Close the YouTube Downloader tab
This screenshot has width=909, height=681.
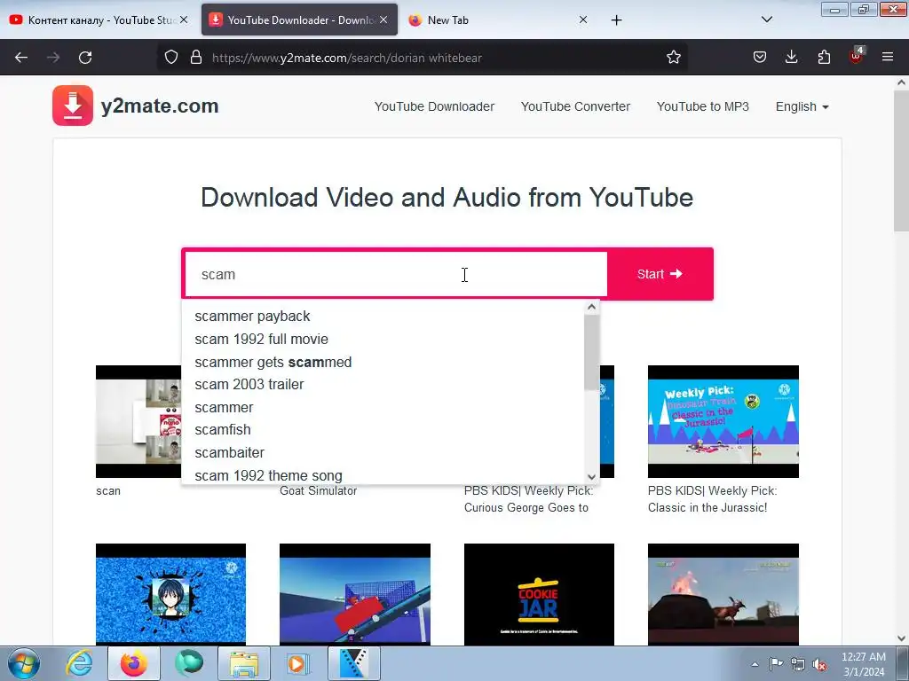coord(383,20)
